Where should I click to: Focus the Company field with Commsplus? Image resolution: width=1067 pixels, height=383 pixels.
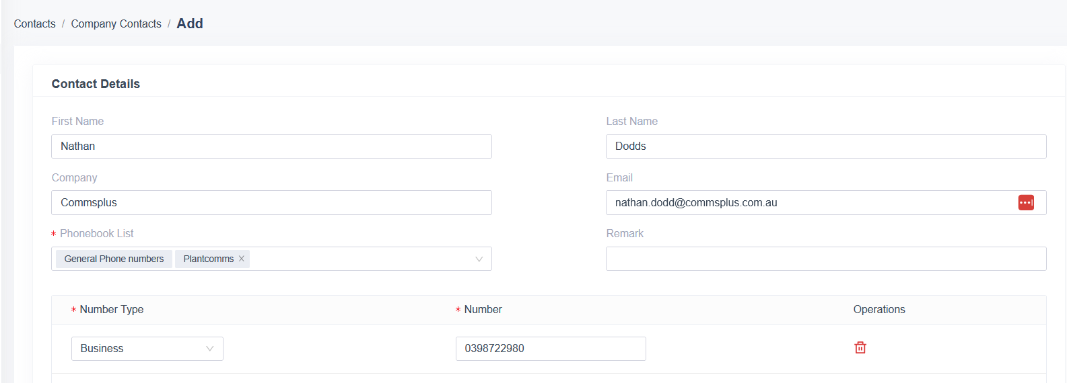271,203
